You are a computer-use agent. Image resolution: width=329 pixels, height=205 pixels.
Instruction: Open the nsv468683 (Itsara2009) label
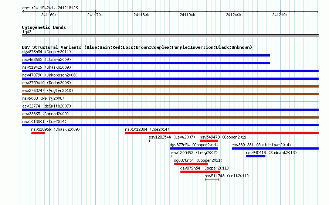pyautogui.click(x=47, y=59)
